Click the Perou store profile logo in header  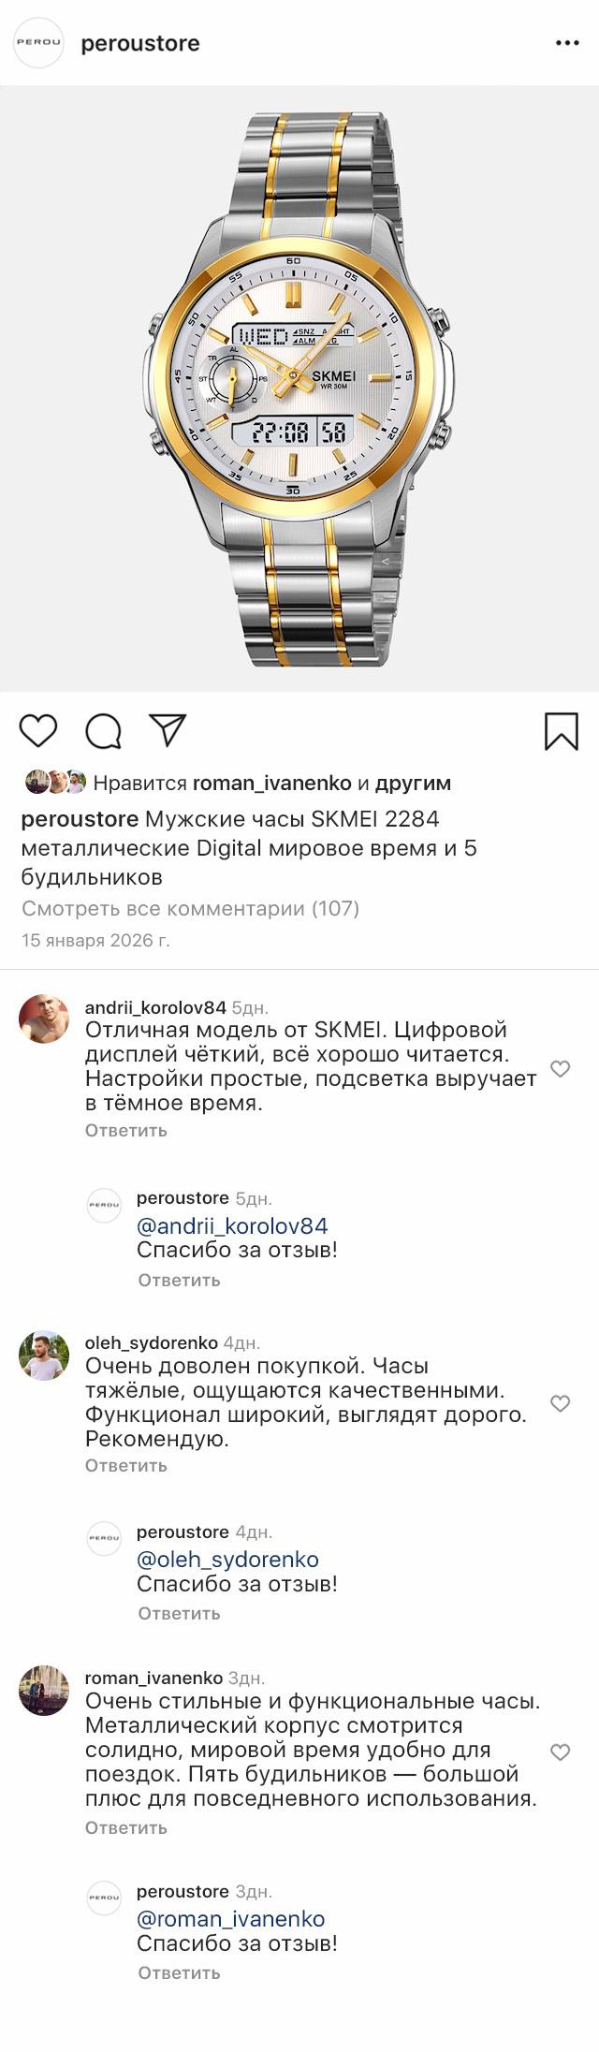pos(38,43)
